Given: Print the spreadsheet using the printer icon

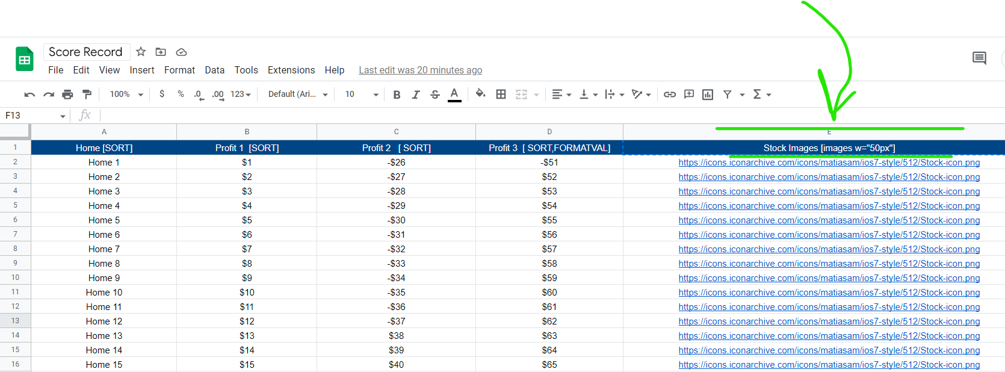Looking at the screenshot, I should coord(67,95).
